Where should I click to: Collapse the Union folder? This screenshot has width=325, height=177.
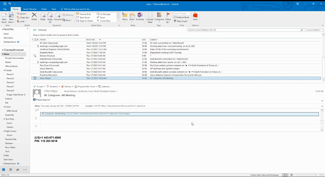4,107
